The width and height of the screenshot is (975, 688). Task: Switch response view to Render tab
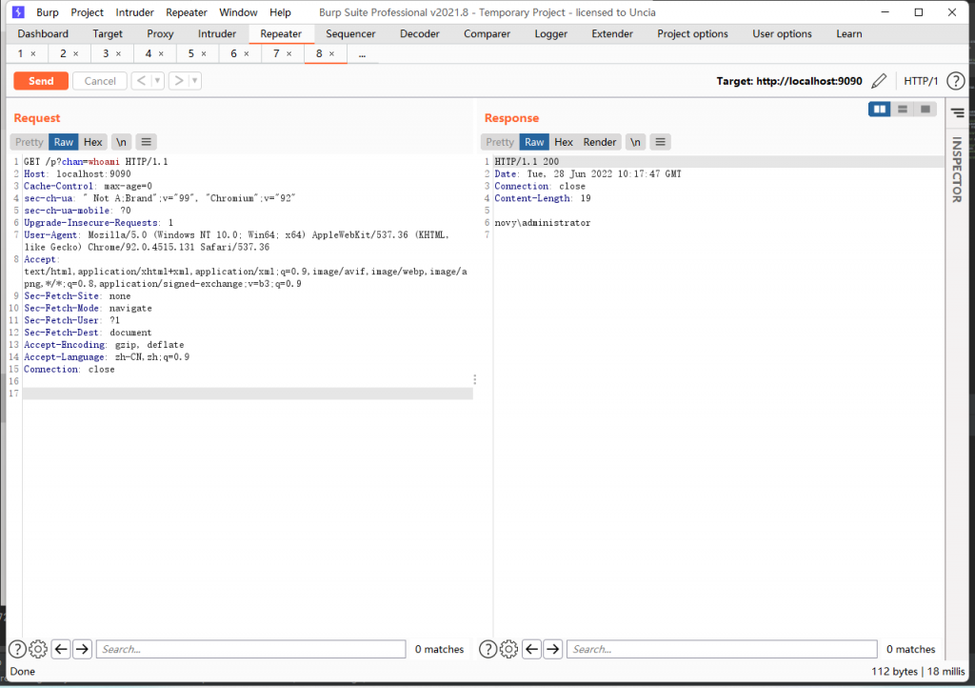(x=600, y=142)
